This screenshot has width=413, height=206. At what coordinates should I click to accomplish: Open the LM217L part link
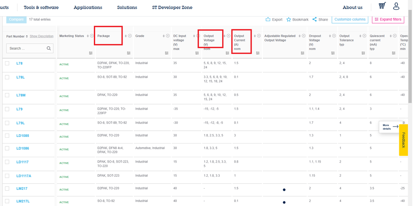tap(23, 201)
